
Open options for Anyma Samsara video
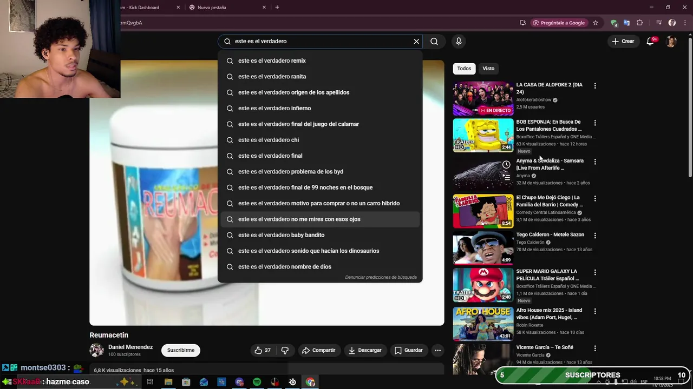coord(595,162)
